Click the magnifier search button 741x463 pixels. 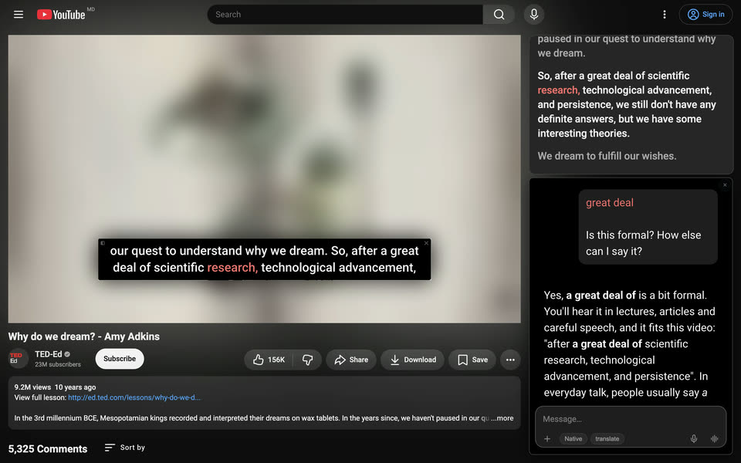tap(499, 15)
